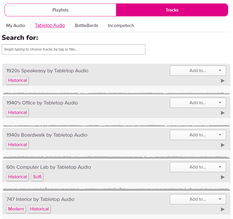Open Add to dropdown for 60s Computer Lab
Screen dimensions: 233x219
coord(198,167)
